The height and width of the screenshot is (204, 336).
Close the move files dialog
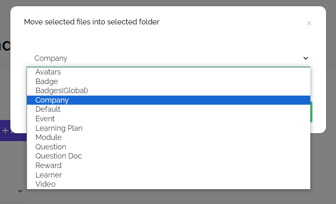click(309, 23)
